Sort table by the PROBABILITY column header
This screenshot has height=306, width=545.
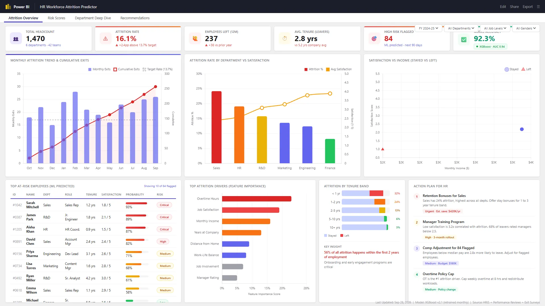(135, 194)
